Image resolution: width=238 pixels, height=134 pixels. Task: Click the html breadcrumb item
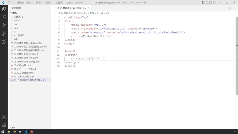[x=94, y=13]
